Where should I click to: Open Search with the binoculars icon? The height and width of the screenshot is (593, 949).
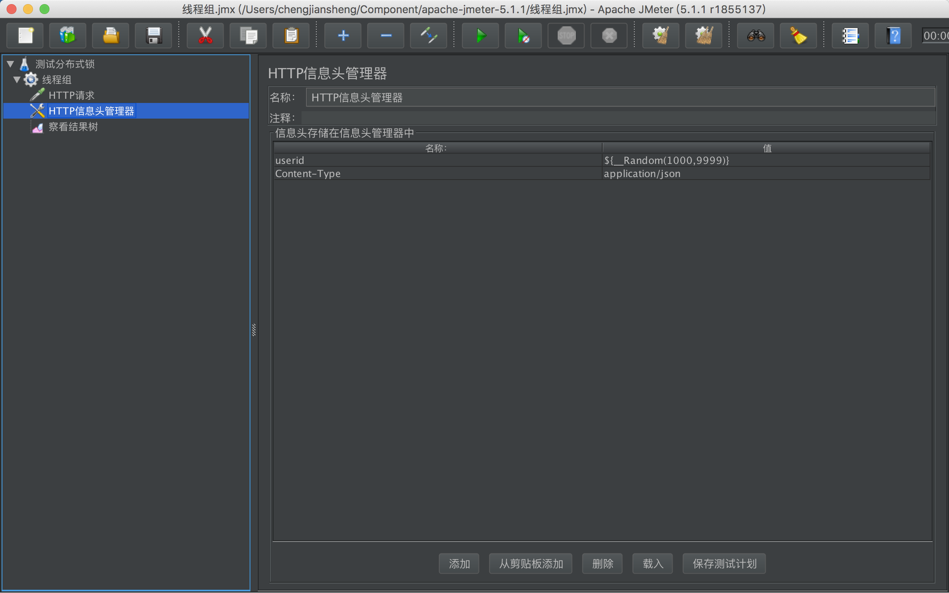point(755,36)
